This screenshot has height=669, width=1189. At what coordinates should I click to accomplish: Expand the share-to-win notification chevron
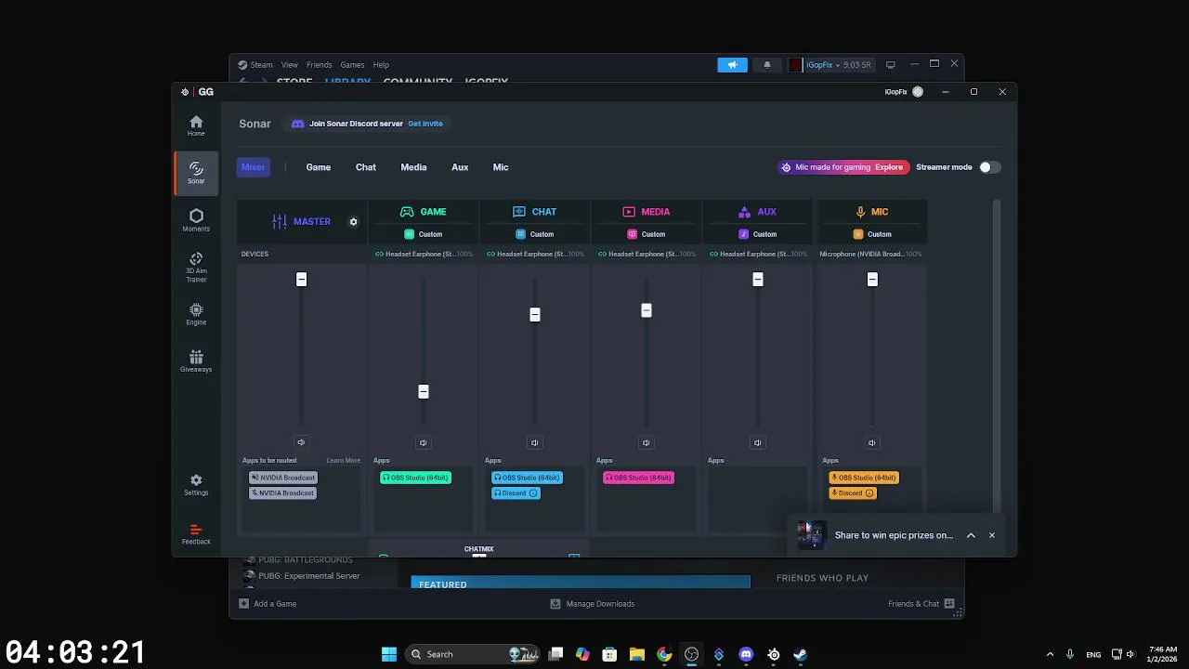point(971,535)
